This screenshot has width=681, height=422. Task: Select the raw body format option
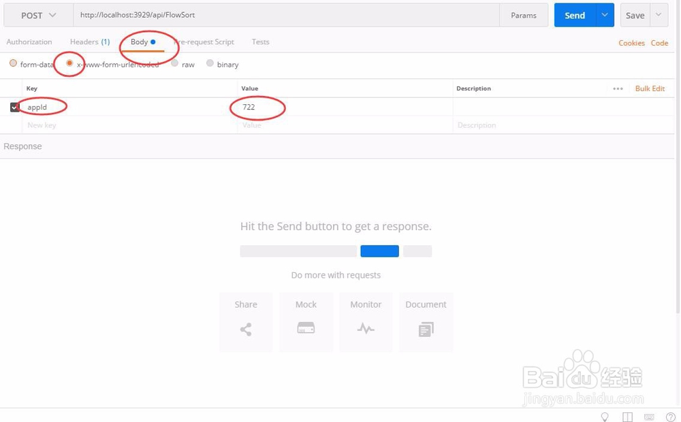[x=174, y=64]
